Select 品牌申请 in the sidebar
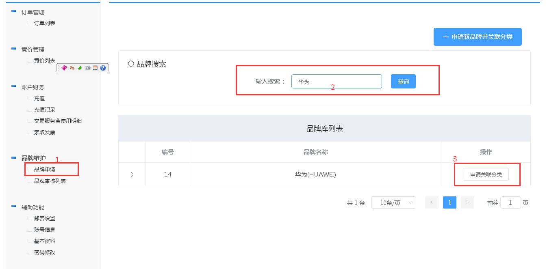The image size is (558, 269). (45, 169)
